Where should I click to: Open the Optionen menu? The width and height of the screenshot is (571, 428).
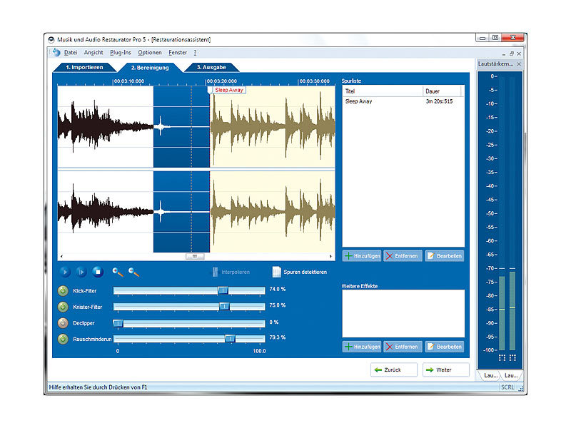click(150, 52)
